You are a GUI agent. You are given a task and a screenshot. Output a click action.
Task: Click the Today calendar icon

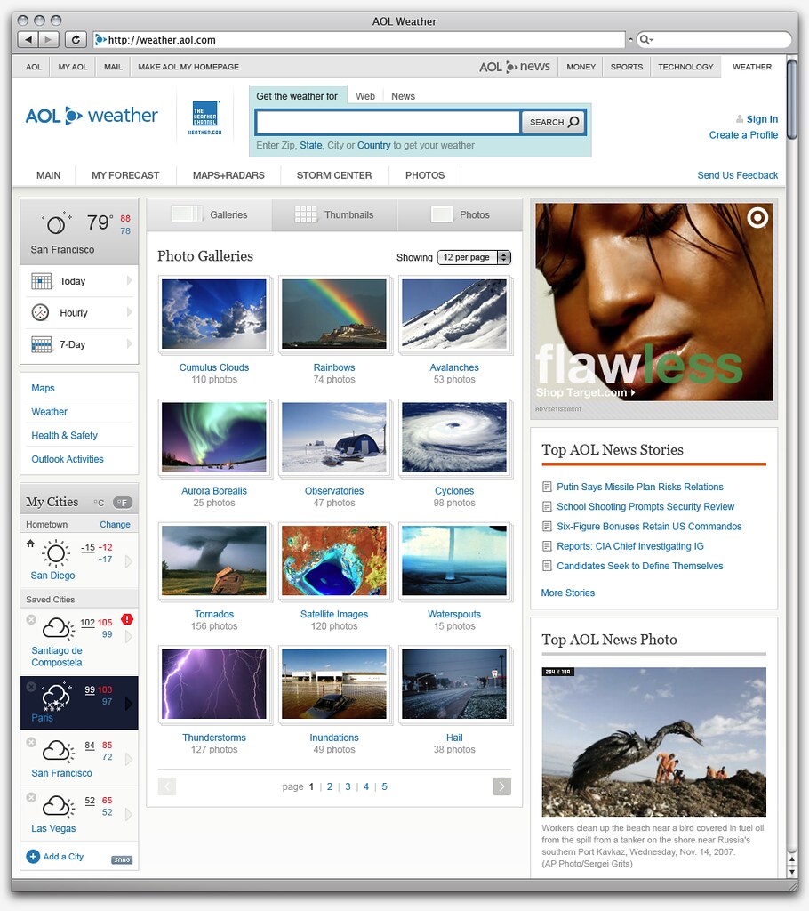41,281
